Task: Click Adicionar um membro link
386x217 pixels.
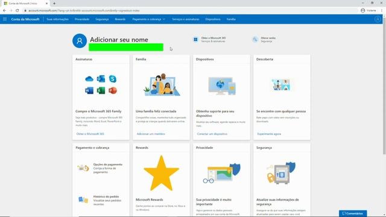Action: (x=151, y=134)
